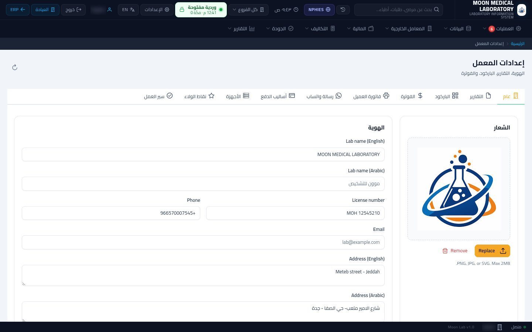Click the clock time display
The height and width of the screenshot is (332, 532).
pos(286,10)
